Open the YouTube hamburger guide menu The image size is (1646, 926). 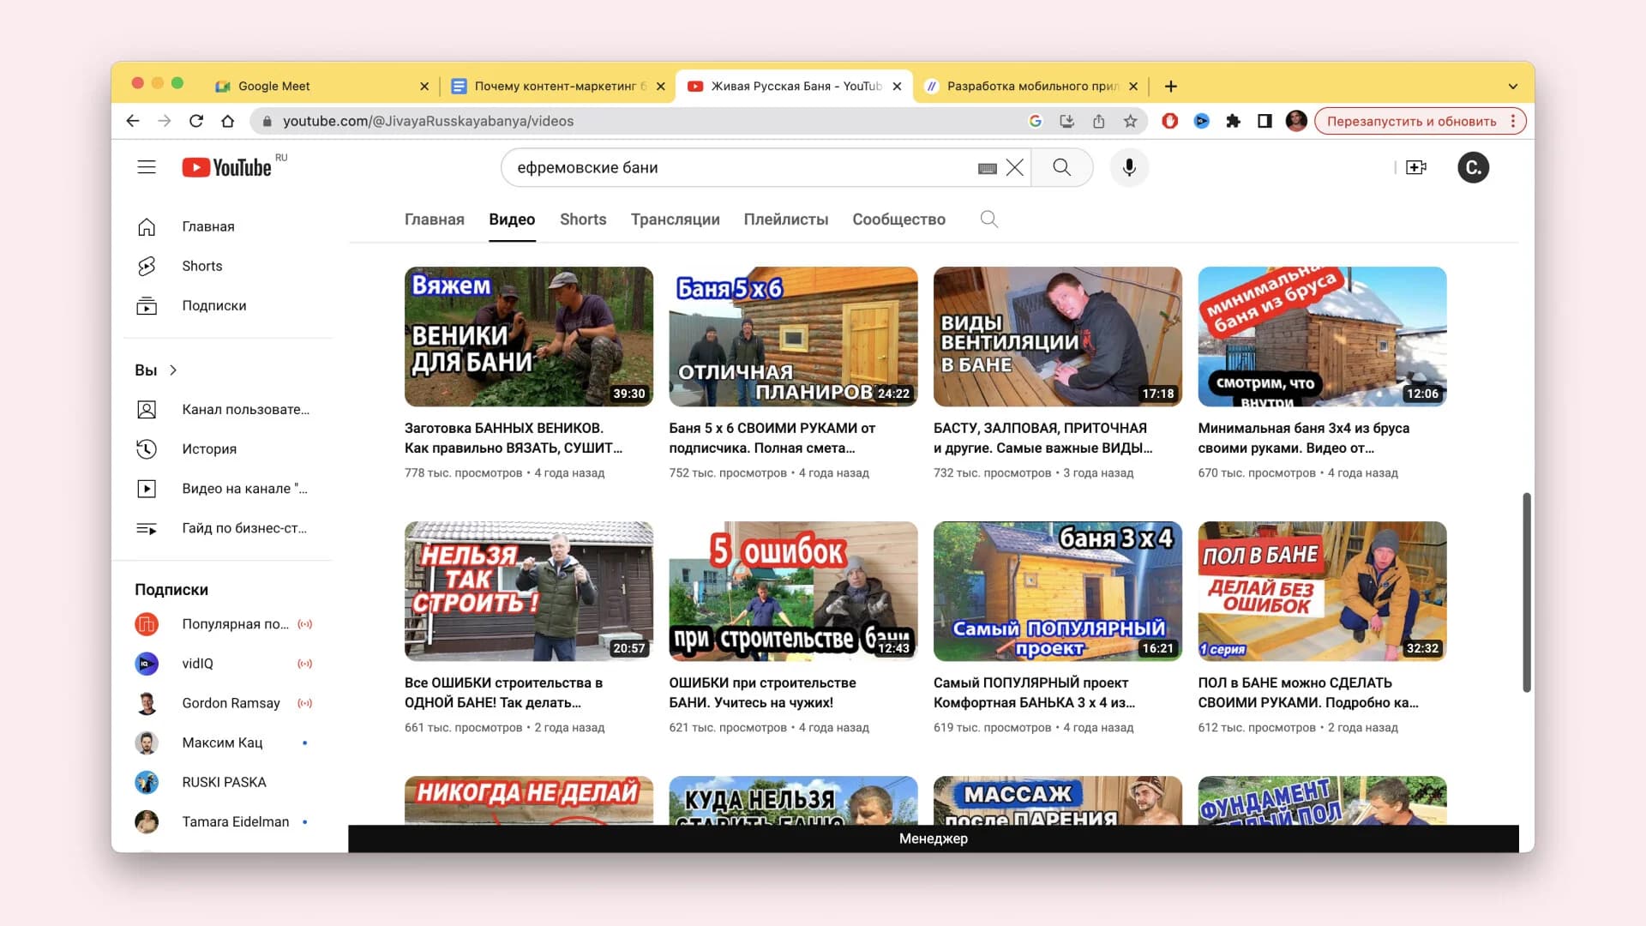coord(147,167)
